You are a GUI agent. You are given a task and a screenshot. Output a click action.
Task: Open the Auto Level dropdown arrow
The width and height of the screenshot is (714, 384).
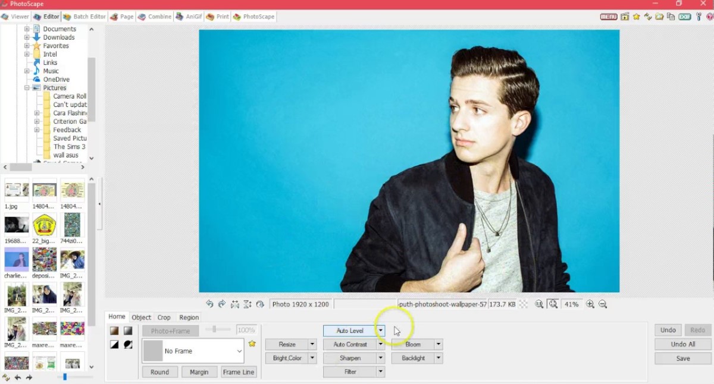[x=380, y=331]
